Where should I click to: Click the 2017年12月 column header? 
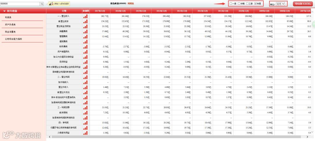pyautogui.click(x=100, y=11)
